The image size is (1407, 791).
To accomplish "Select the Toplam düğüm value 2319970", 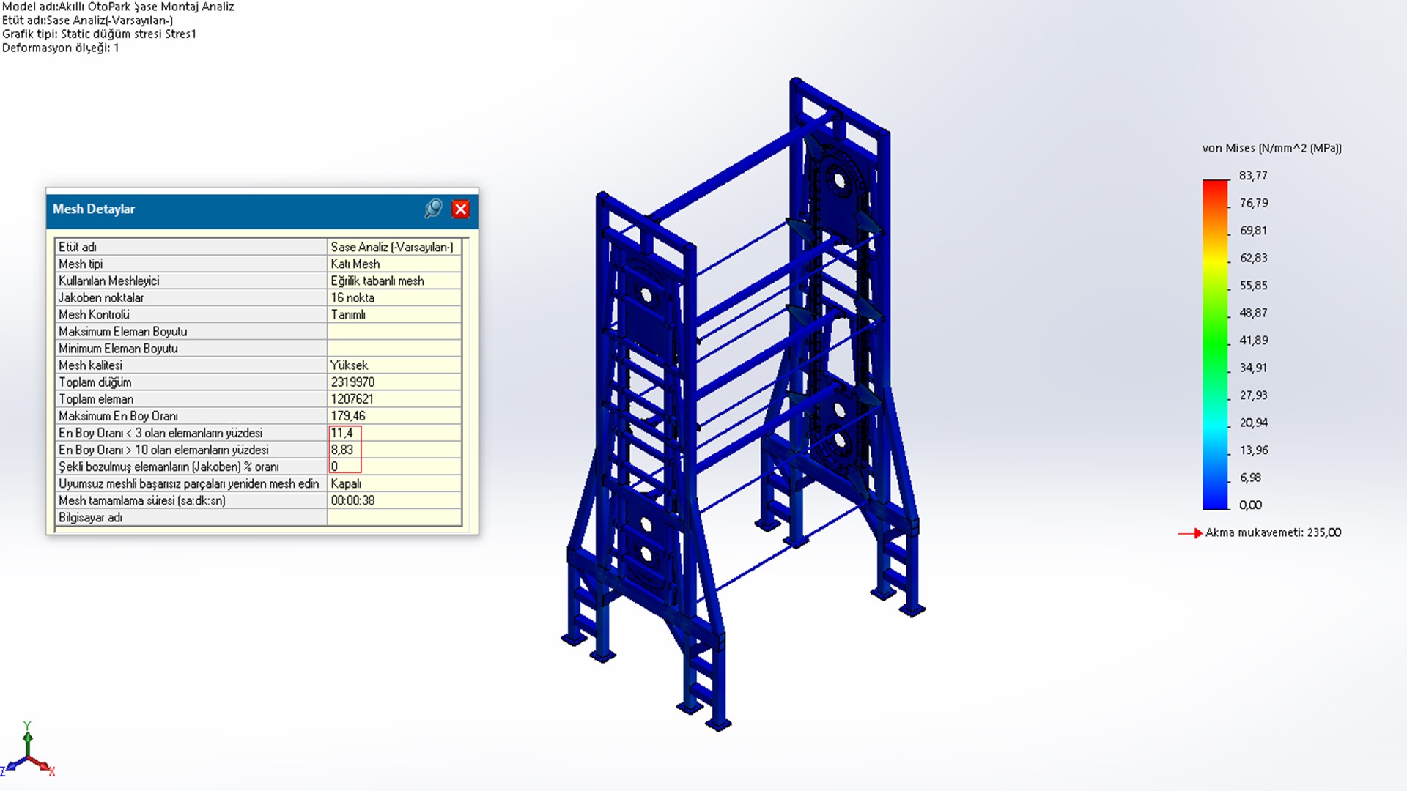I will click(x=352, y=382).
